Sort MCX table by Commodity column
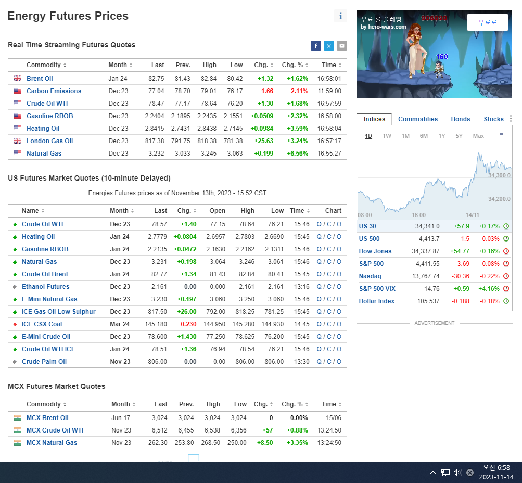The width and height of the screenshot is (522, 483). click(46, 404)
